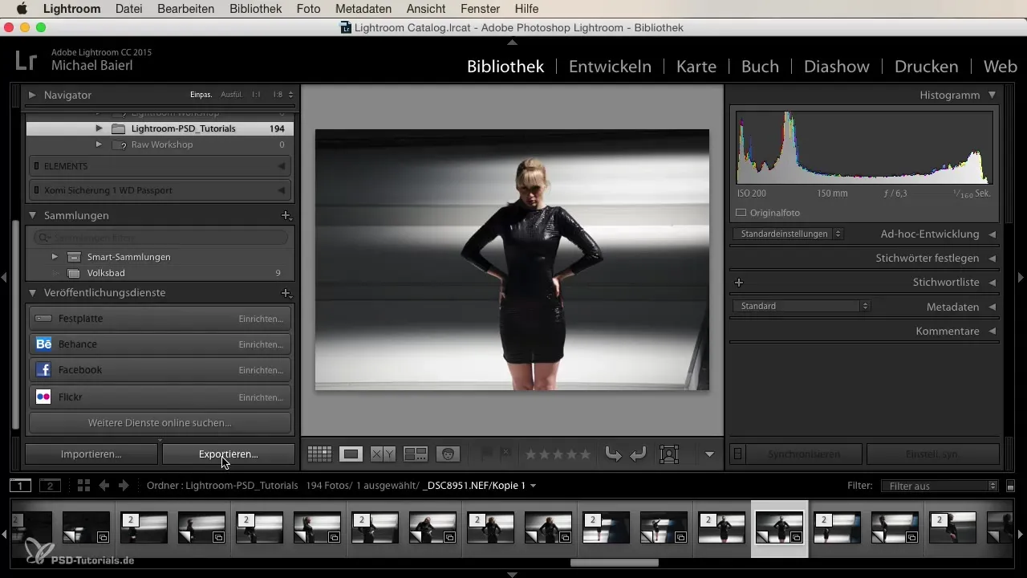Collapse the Veröffentlichungsdienste panel

(x=33, y=293)
